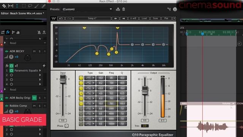This screenshot has width=243, height=137.
Task: Click the pre-render lightning icon for ADR BECKY
Action: [44, 66]
